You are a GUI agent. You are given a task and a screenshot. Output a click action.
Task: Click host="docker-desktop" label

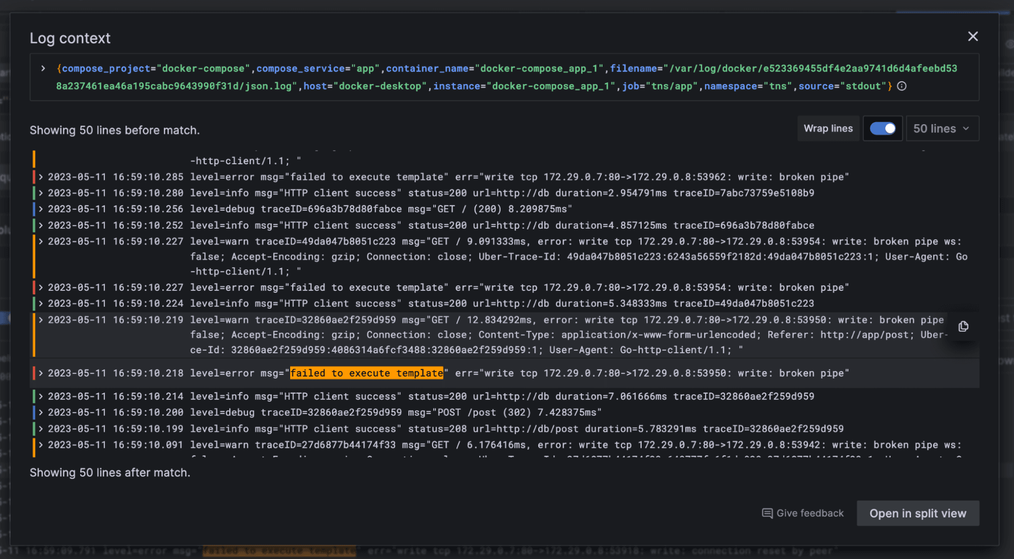365,86
